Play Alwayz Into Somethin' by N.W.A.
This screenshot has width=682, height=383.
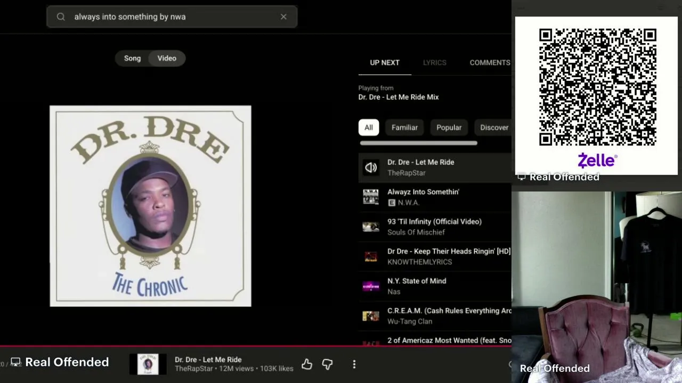(435, 197)
